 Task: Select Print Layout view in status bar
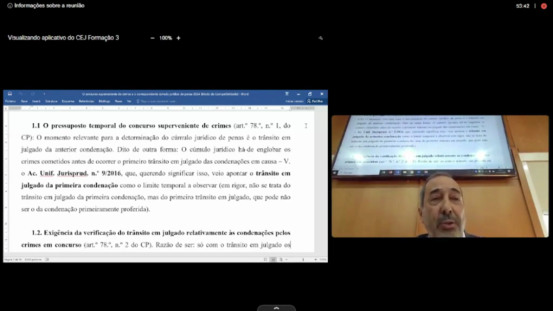tap(273, 259)
